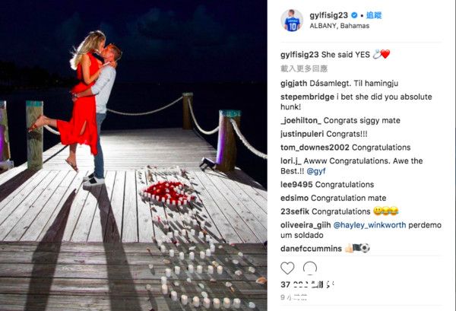
Task: Follow the account via 追蹤 link
Action: pos(374,15)
